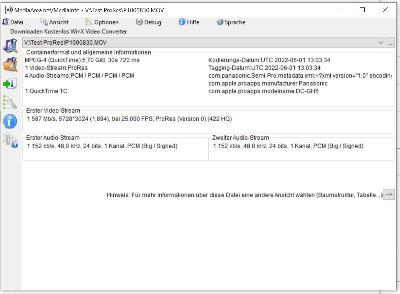Click the MediaInfo logo in title bar
The image size is (400, 294).
pyautogui.click(x=9, y=10)
